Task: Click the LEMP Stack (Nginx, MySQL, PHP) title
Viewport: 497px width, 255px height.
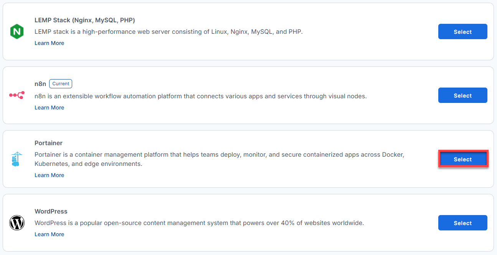Action: point(85,20)
